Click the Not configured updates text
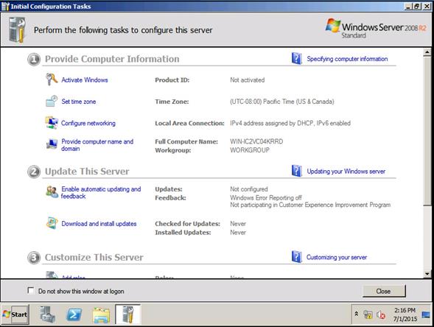Viewport: 434px width, 327px height. click(x=249, y=189)
